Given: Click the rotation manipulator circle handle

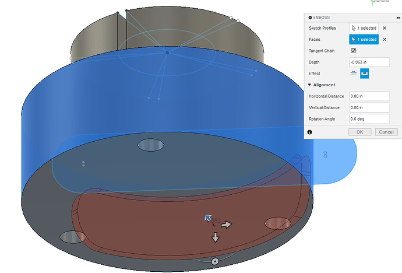Looking at the screenshot, I should point(215,261).
